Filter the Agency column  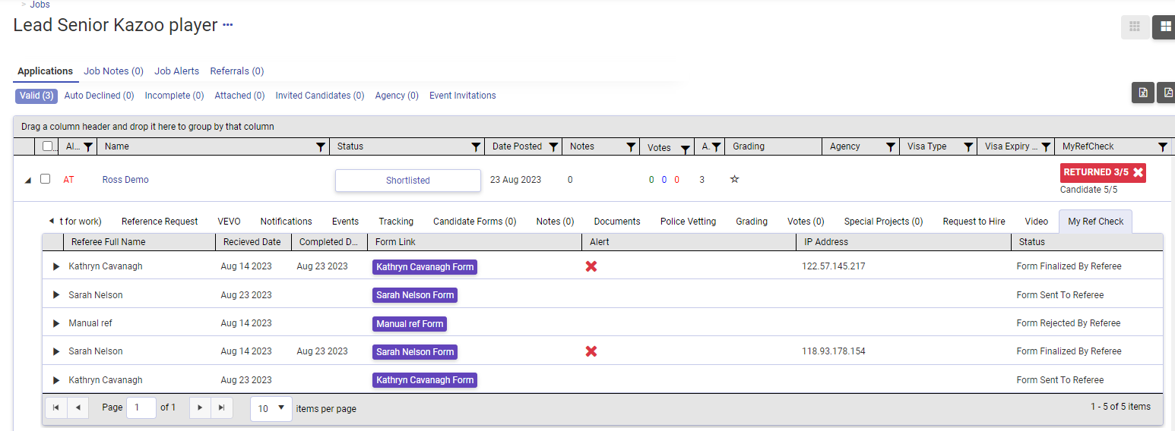(x=890, y=146)
